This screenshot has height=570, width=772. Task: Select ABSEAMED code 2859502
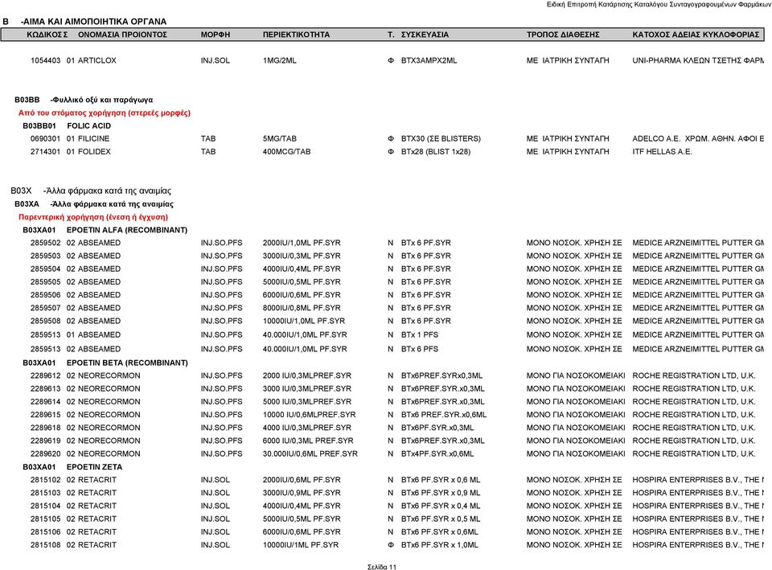pos(45,243)
